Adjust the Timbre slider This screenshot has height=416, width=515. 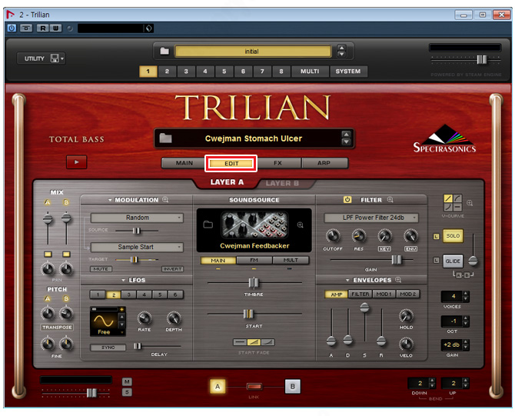click(x=253, y=283)
